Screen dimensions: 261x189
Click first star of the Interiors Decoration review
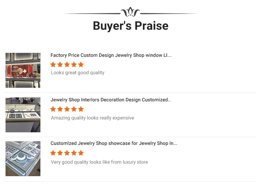(x=53, y=109)
